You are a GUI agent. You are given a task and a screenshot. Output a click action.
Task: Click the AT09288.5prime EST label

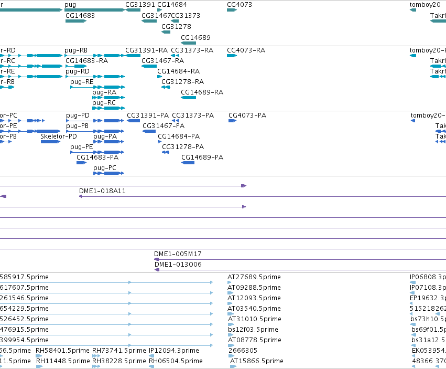click(254, 288)
